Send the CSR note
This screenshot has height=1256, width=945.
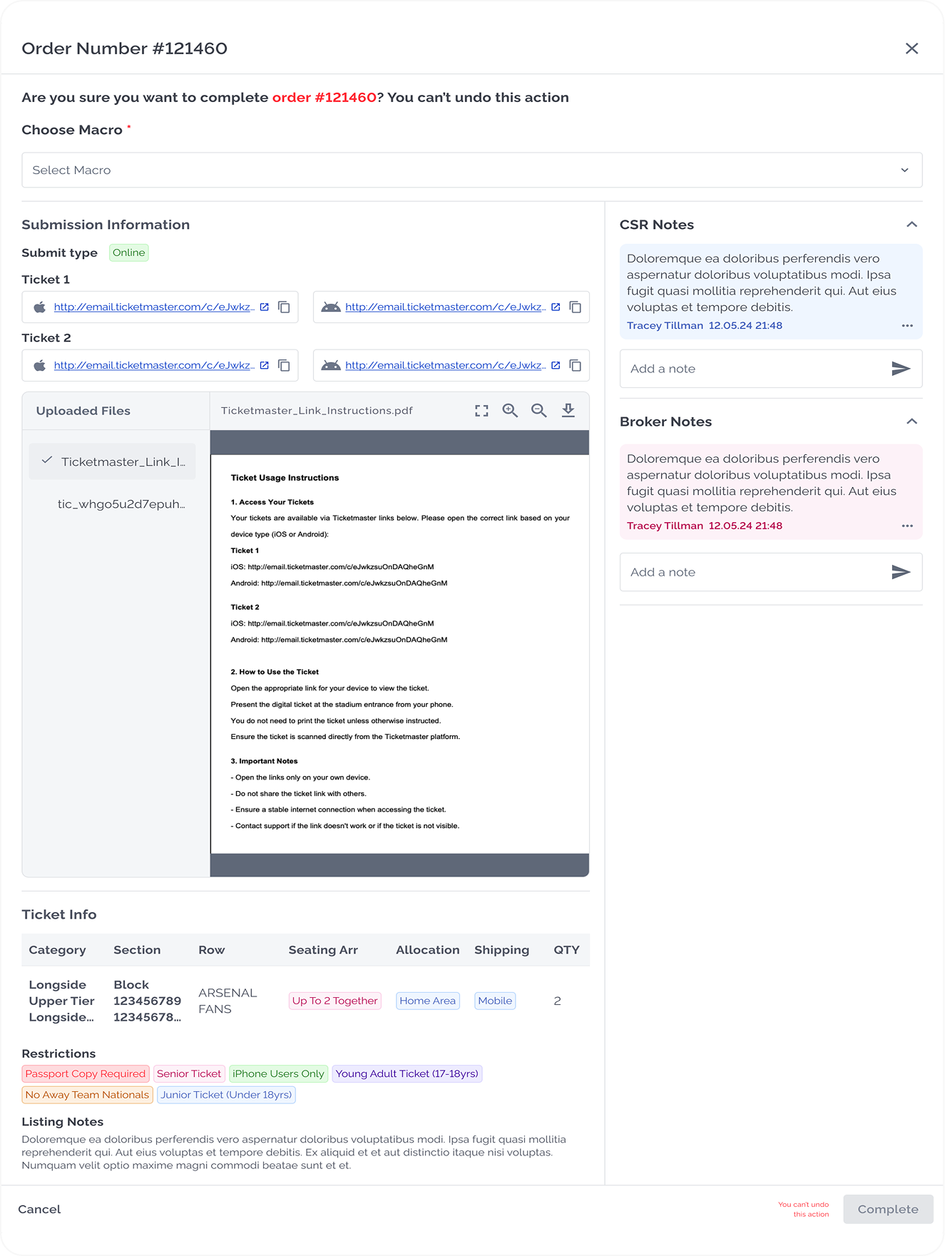click(901, 369)
